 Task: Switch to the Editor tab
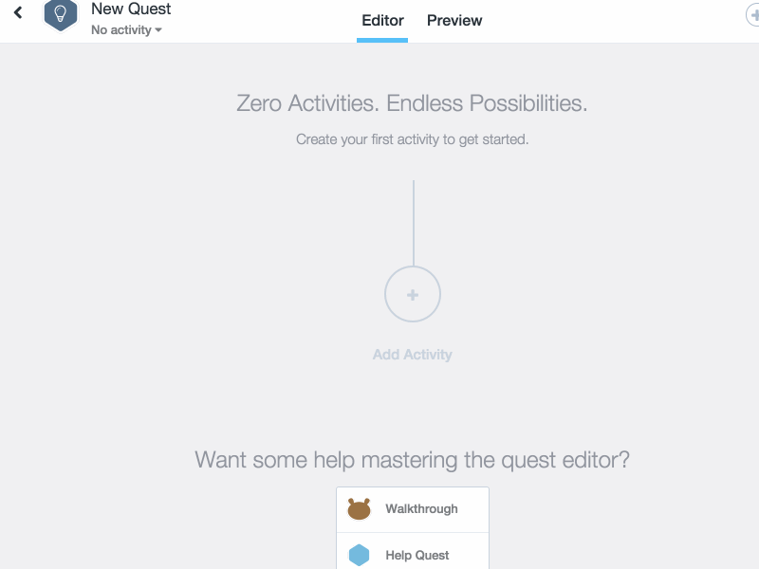pos(382,21)
